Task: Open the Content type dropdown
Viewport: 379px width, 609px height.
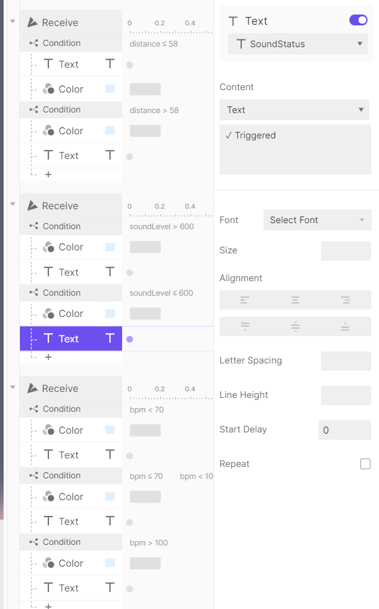Action: pyautogui.click(x=294, y=110)
